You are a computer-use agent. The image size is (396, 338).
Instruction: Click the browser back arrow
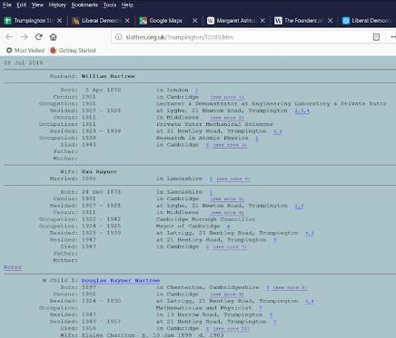pyautogui.click(x=9, y=37)
